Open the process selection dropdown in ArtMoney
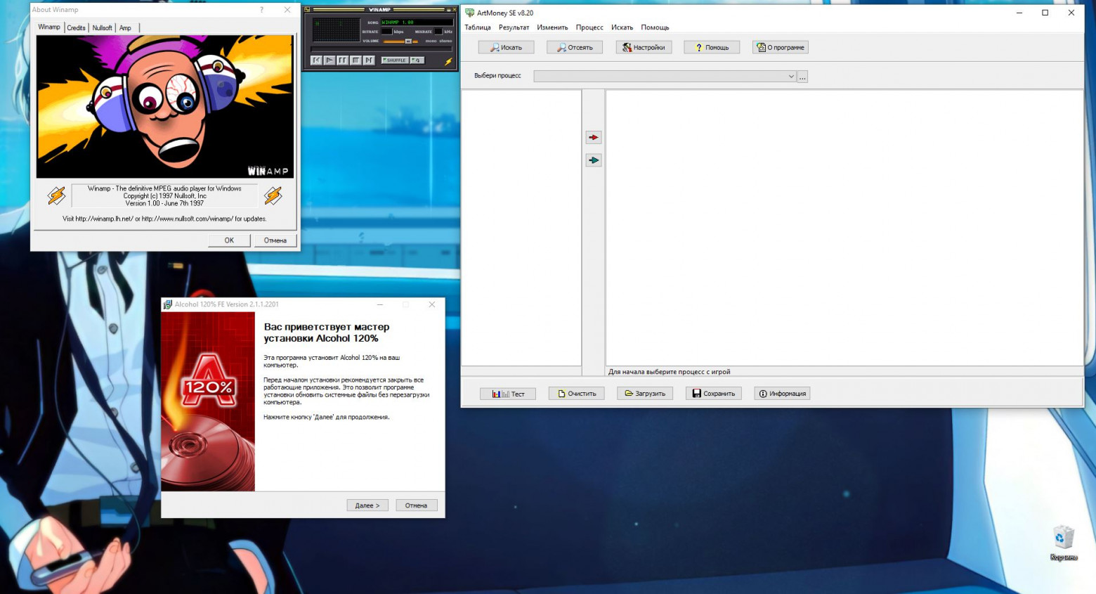The height and width of the screenshot is (594, 1096). (665, 76)
